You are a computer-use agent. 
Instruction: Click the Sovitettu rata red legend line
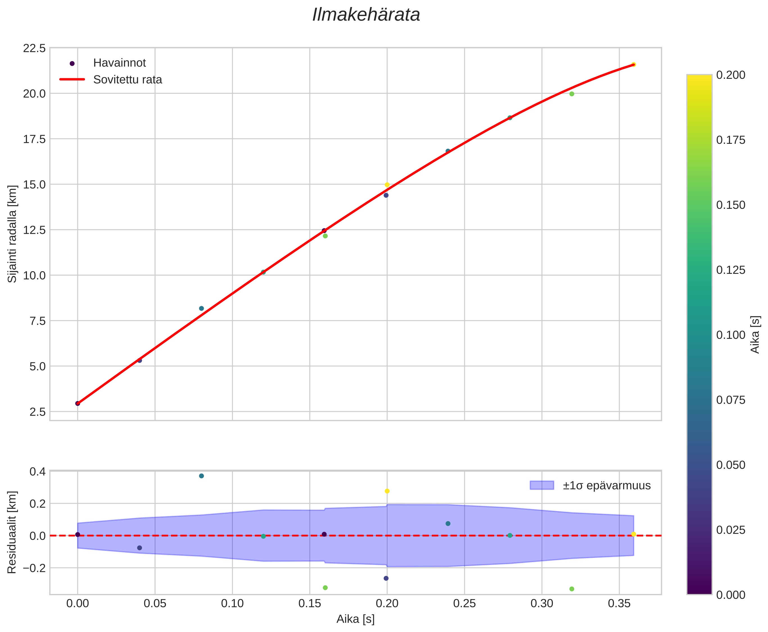pos(72,79)
